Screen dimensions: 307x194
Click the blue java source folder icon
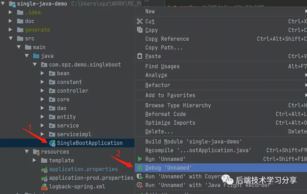pyautogui.click(x=36, y=56)
